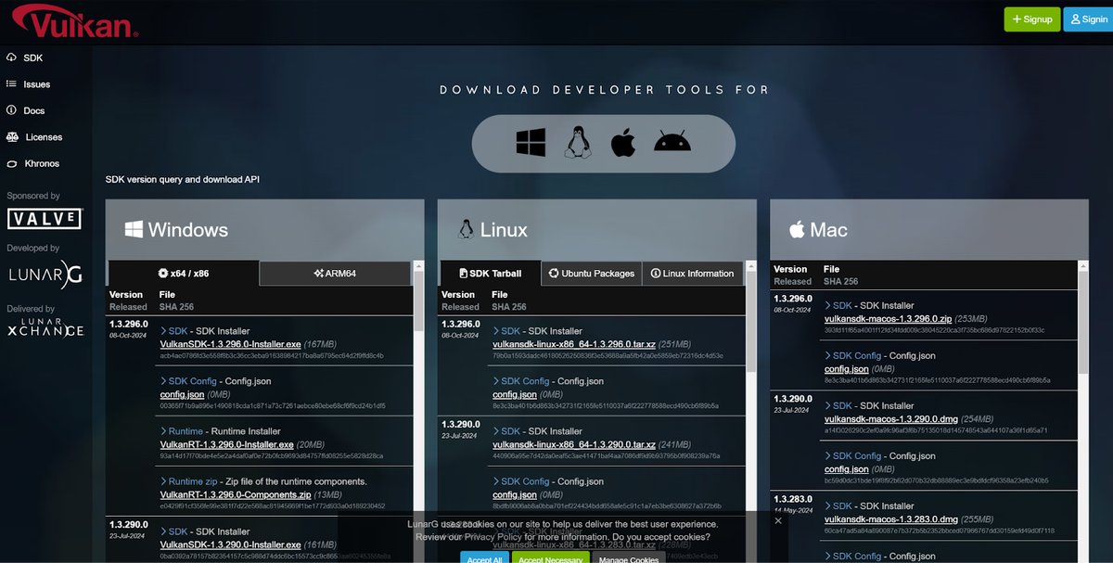This screenshot has height=563, width=1113.
Task: Click the LunarG developer logo
Action: point(45,273)
